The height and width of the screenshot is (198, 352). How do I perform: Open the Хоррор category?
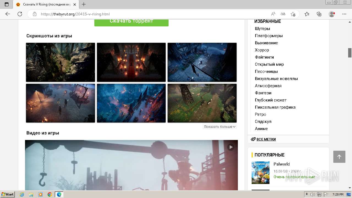click(x=262, y=50)
